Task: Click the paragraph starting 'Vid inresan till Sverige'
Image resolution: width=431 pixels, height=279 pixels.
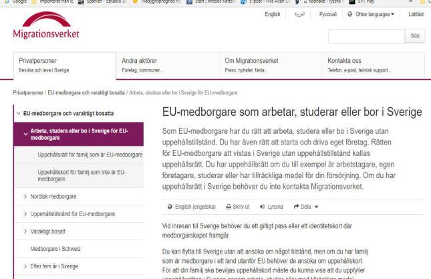Action: (257, 231)
